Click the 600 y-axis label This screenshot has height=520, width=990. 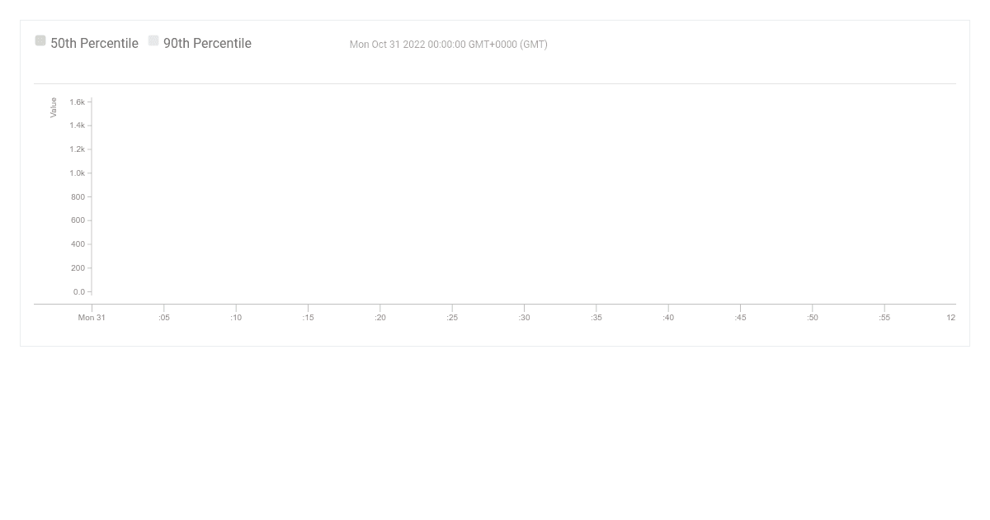pos(78,220)
